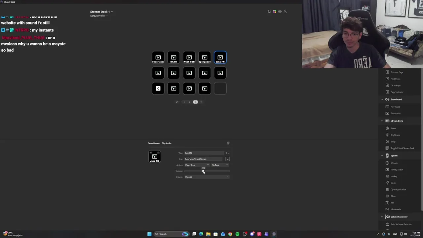Open the title text style T dropdown
The width and height of the screenshot is (423, 238).
[x=227, y=153]
